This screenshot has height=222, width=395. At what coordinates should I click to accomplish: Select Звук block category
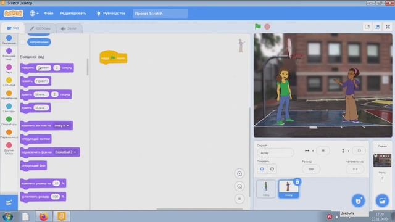pos(9,68)
